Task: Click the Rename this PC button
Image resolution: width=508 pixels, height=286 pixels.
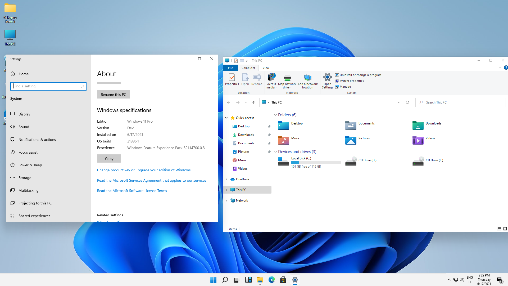Action: pos(113,95)
